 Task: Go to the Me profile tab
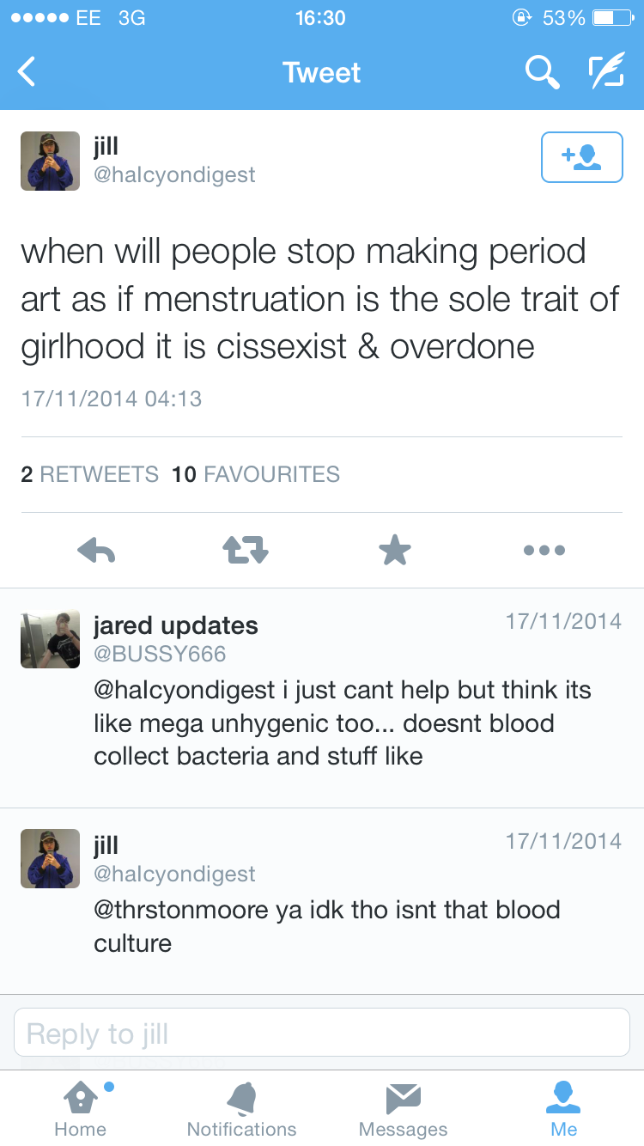(x=564, y=1108)
